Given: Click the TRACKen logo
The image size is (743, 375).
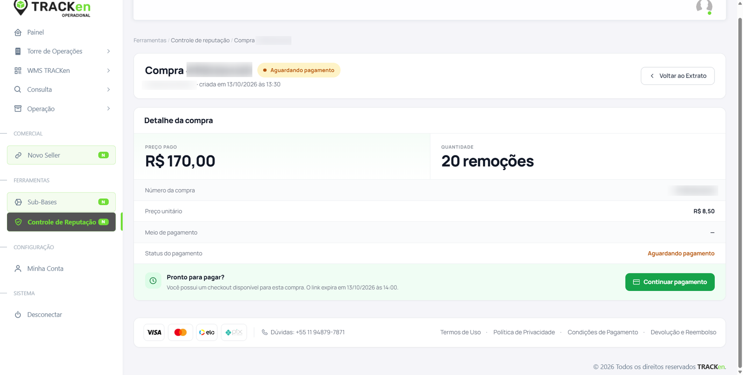Looking at the screenshot, I should point(52,8).
